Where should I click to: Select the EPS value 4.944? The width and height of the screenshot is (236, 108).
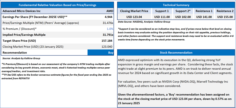109,17
